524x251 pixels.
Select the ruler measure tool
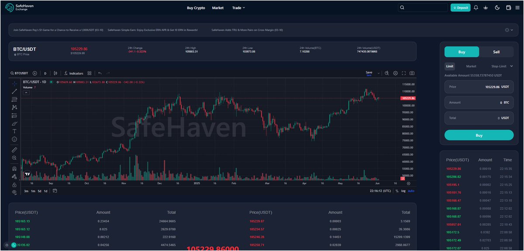point(14,150)
